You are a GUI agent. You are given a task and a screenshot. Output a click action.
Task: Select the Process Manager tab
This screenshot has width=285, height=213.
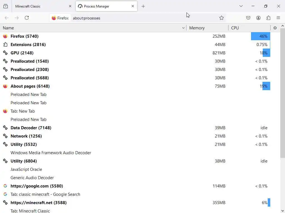tap(106, 6)
